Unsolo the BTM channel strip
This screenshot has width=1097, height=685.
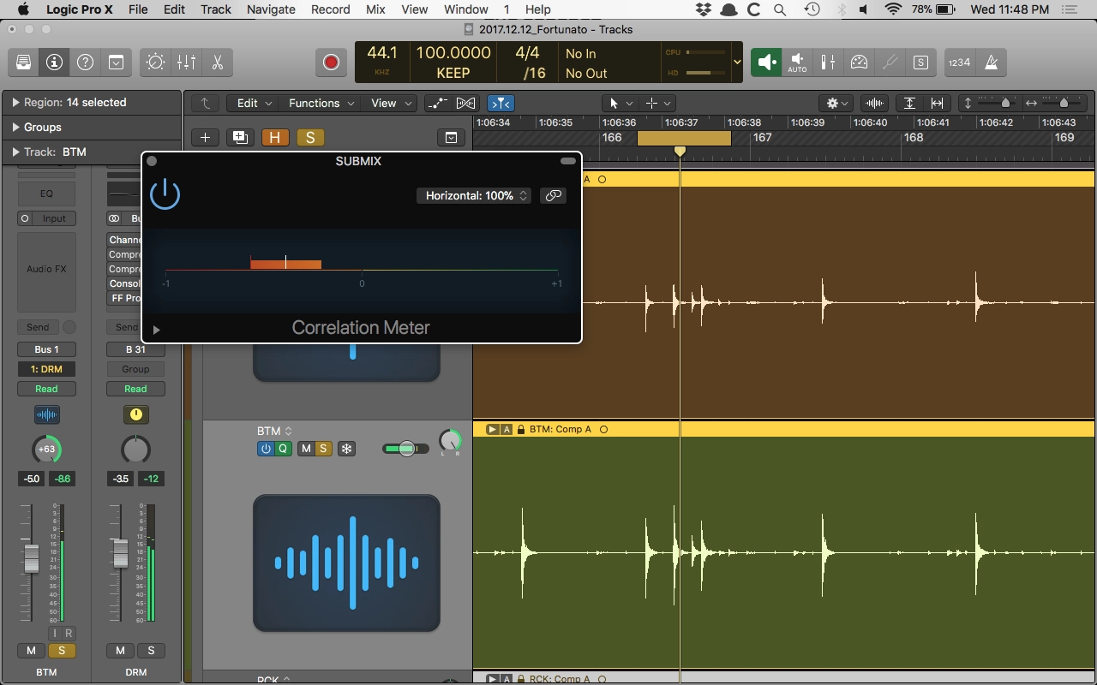click(x=62, y=651)
